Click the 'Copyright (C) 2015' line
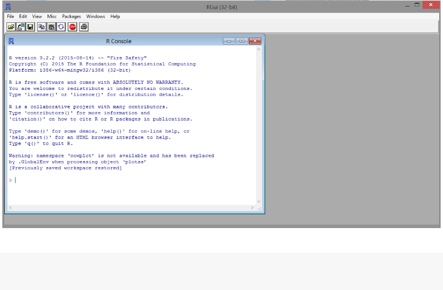443x290 pixels. (x=102, y=64)
